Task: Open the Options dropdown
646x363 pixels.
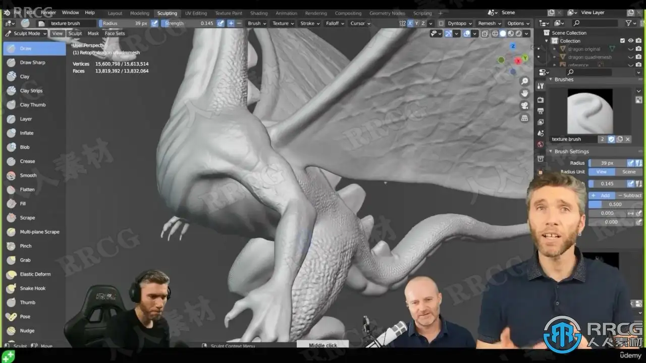Action: pos(518,23)
